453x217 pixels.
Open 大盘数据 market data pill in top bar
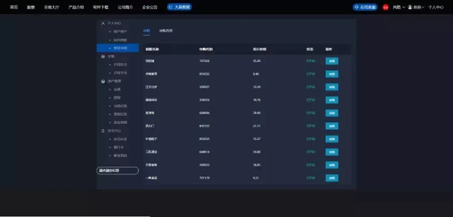click(179, 7)
